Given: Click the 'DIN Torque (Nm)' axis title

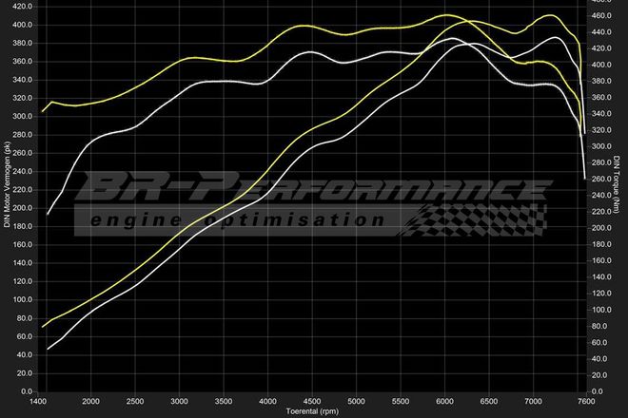Looking at the screenshot, I should click(x=618, y=185).
